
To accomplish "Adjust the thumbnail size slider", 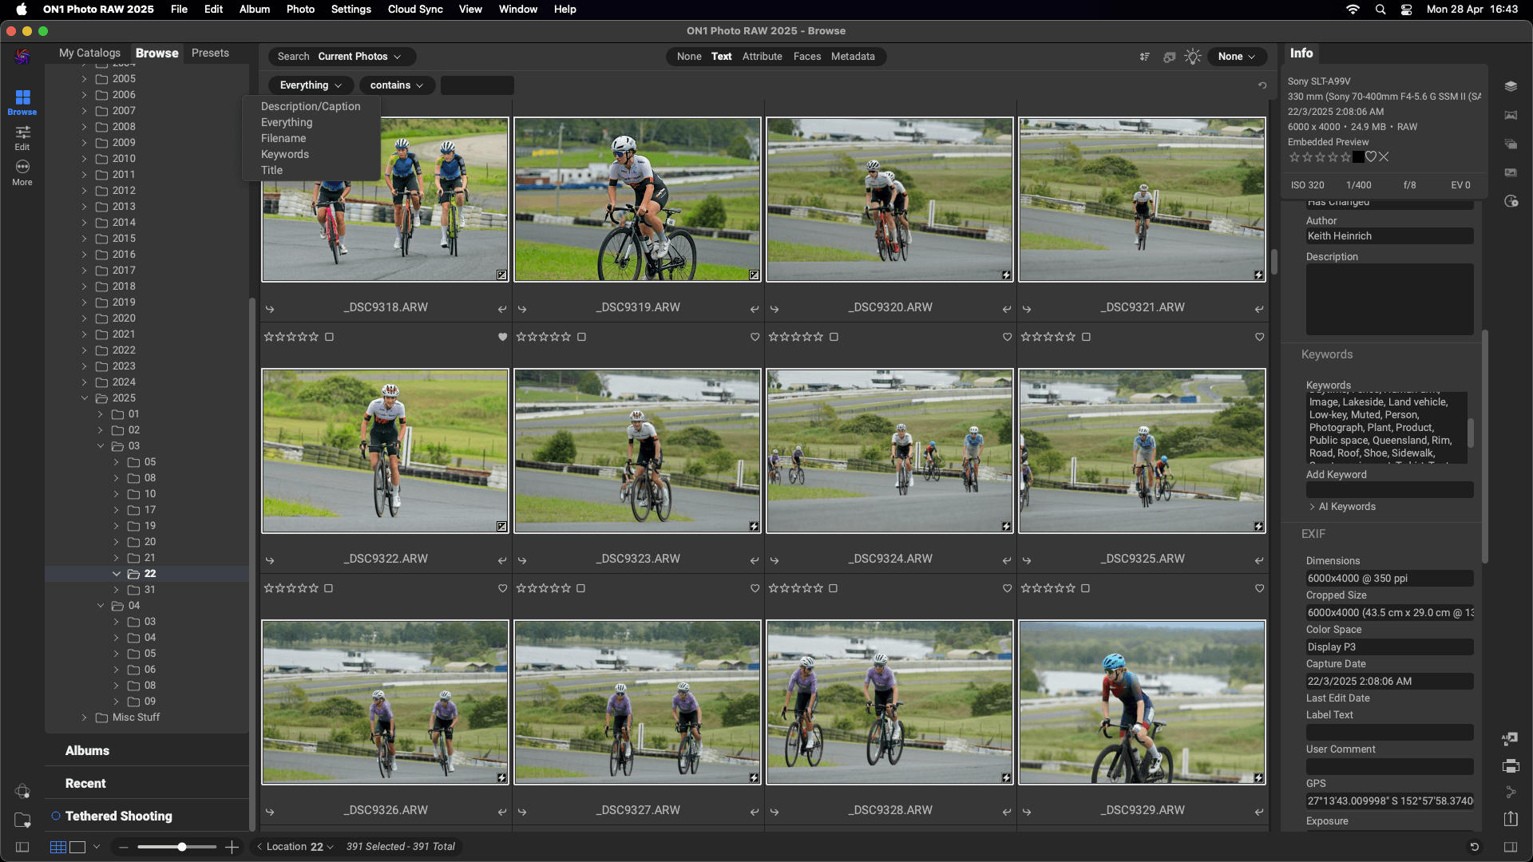I will 182,847.
